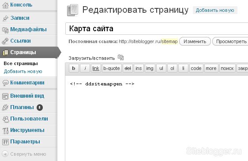248x161 pixels.
Task: Click the del strikethrough button
Action: (x=128, y=68)
